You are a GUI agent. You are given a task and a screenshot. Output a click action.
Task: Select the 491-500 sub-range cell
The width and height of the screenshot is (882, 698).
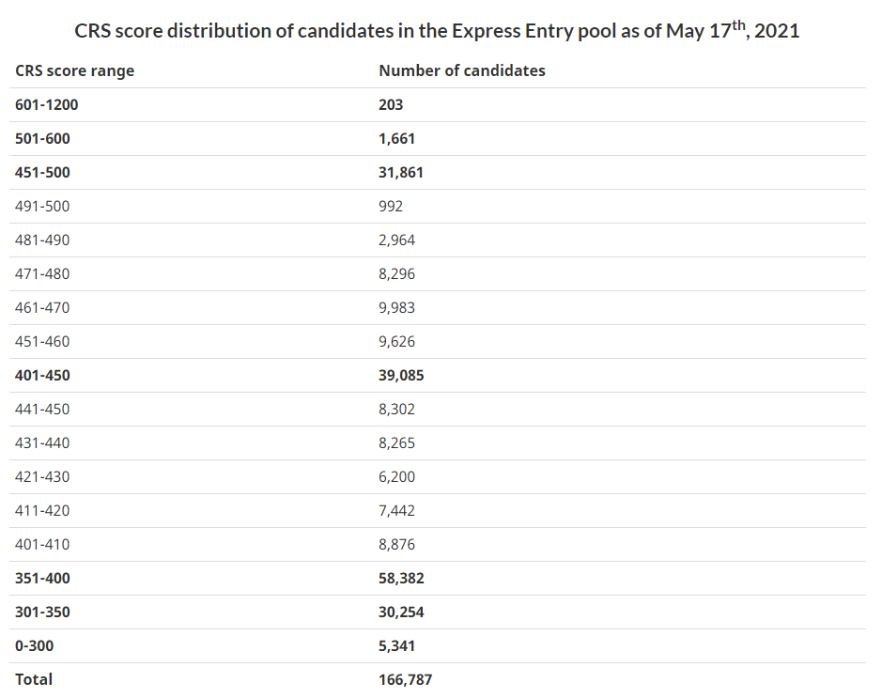click(x=42, y=206)
